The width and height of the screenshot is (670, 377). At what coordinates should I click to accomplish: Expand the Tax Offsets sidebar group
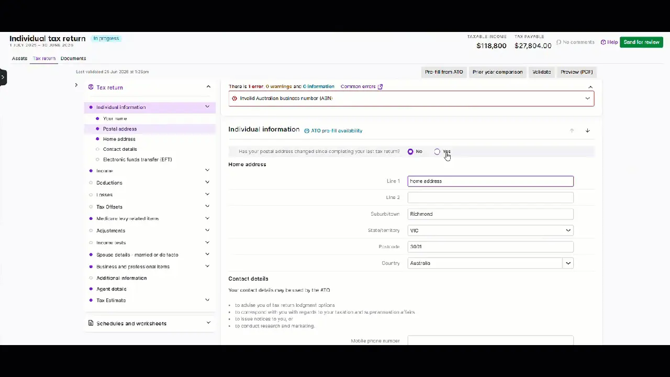tap(207, 206)
